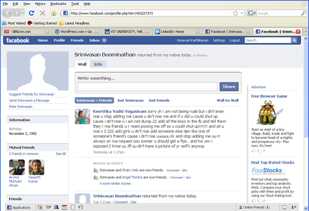Open Applications menu in bottom bar

click(18, 207)
